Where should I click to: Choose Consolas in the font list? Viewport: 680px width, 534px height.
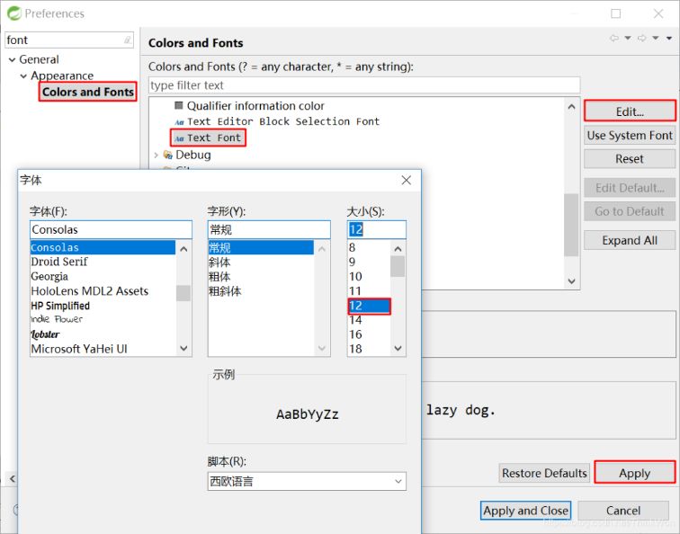tap(103, 247)
